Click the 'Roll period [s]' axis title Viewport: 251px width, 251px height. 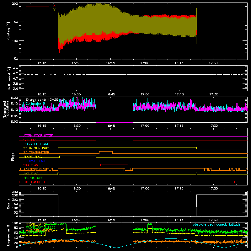pyautogui.click(x=9, y=78)
